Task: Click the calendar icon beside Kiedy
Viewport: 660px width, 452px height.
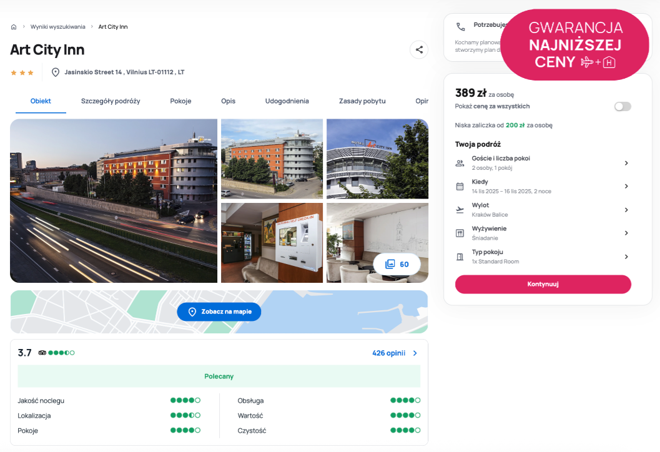Action: click(460, 186)
